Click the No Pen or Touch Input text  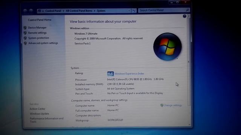(135, 93)
